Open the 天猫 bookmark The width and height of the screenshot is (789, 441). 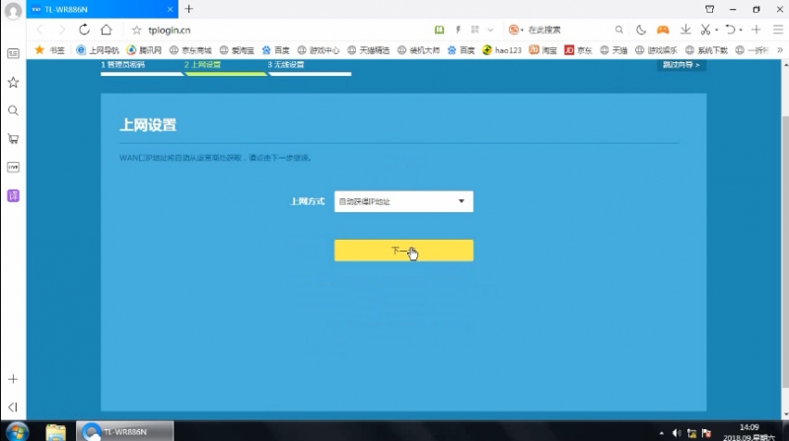click(x=613, y=50)
